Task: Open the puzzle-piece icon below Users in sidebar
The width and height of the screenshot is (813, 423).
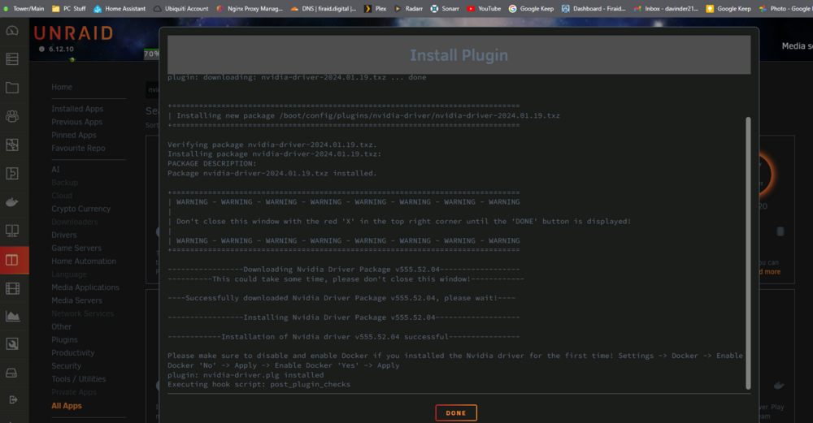Action: [12, 145]
